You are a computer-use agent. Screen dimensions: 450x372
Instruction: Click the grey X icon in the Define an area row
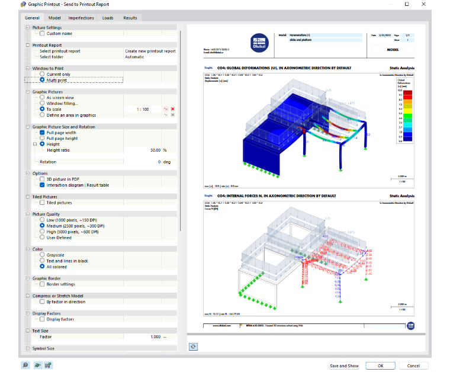click(172, 115)
